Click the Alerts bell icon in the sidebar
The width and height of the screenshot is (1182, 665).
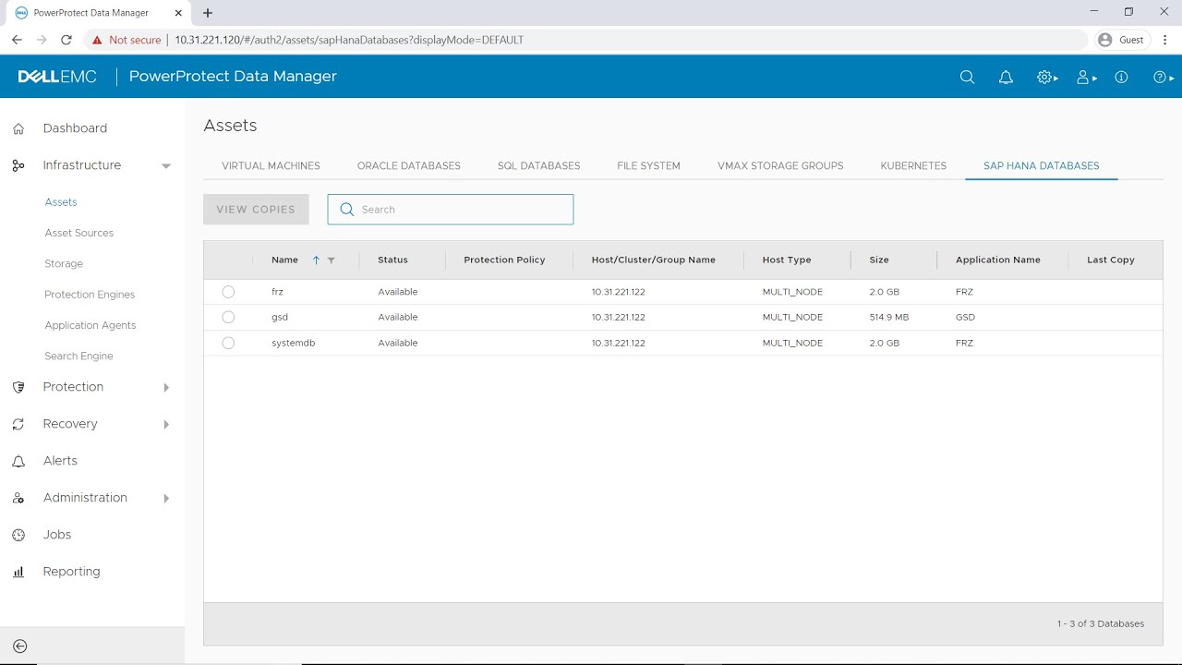pos(18,461)
